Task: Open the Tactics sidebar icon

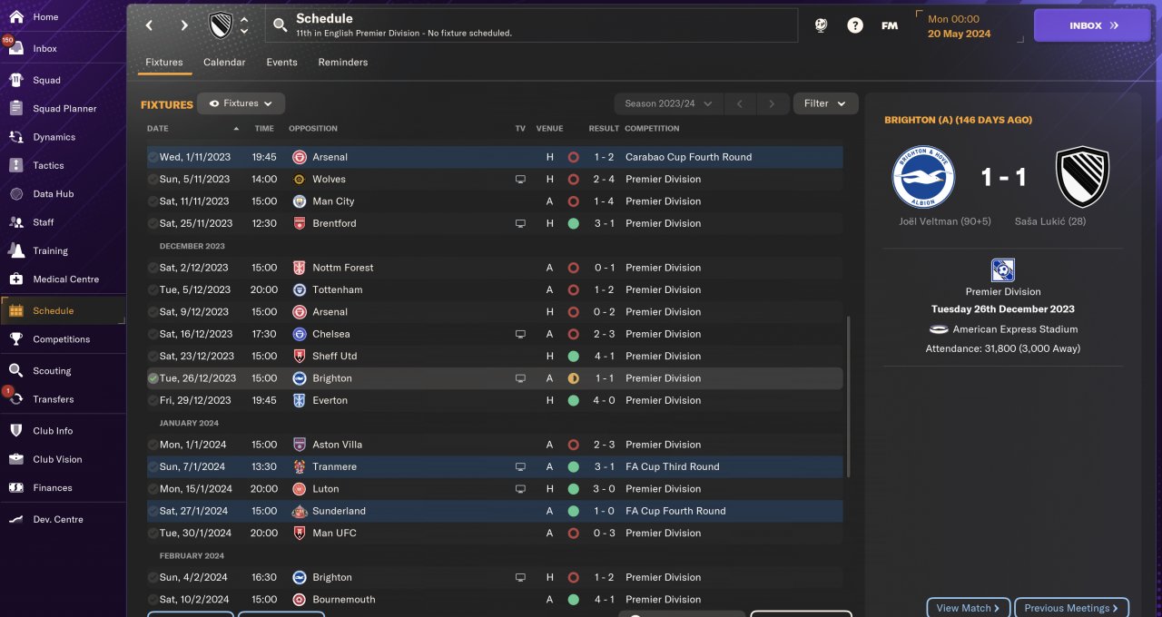Action: pyautogui.click(x=15, y=165)
